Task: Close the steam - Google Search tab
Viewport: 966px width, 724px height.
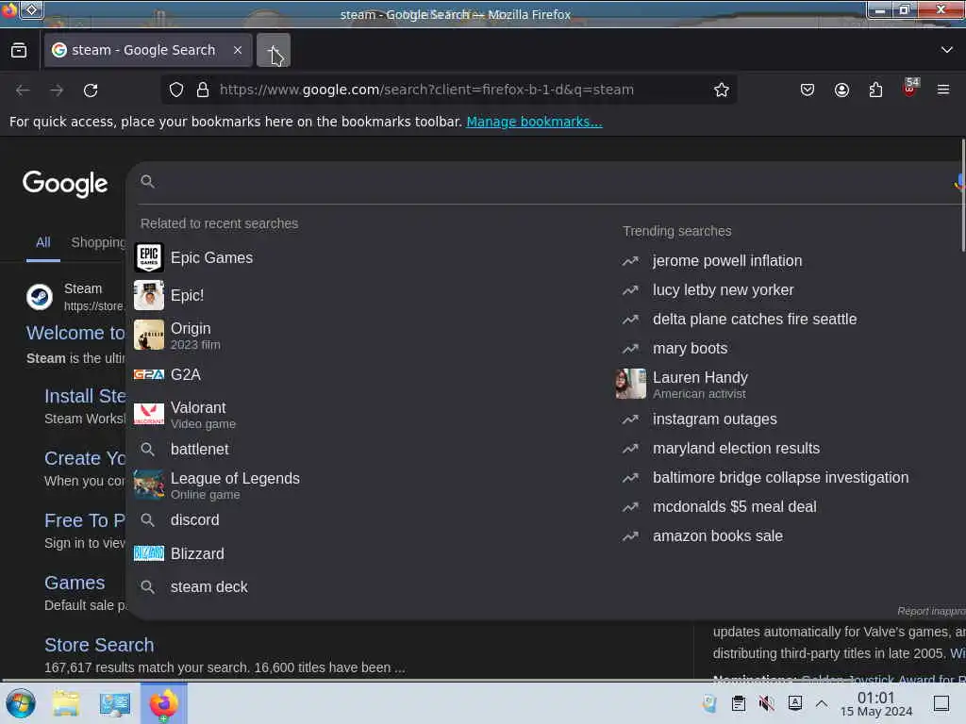Action: 238,50
